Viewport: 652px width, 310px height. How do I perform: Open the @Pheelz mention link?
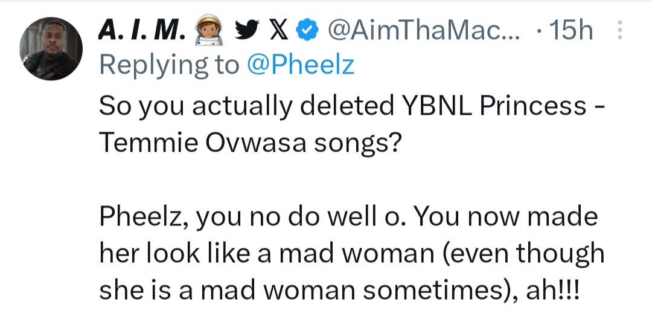[x=299, y=65]
